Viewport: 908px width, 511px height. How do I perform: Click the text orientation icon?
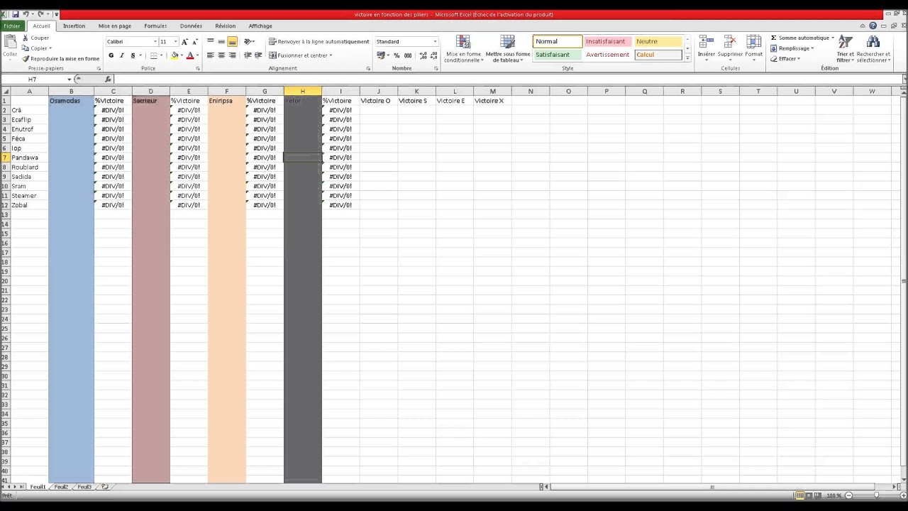coord(248,42)
